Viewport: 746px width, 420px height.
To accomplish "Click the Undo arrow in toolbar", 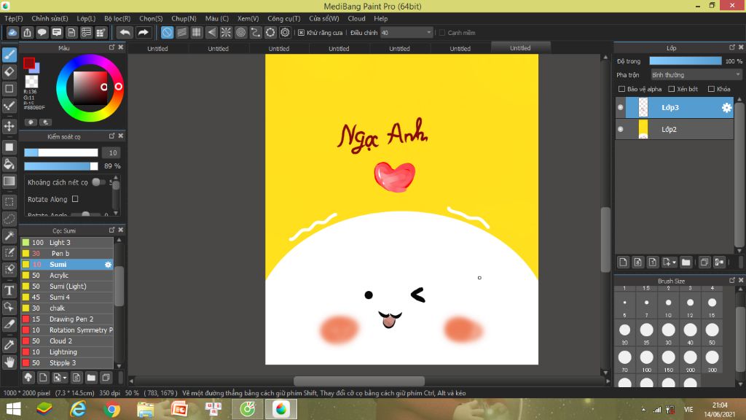I will [125, 32].
